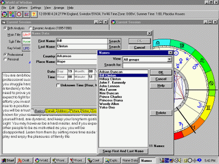Switch to the Address tab

click(x=62, y=111)
